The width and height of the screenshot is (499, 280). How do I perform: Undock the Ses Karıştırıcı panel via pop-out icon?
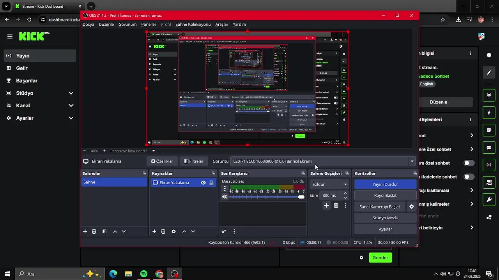[x=303, y=173]
